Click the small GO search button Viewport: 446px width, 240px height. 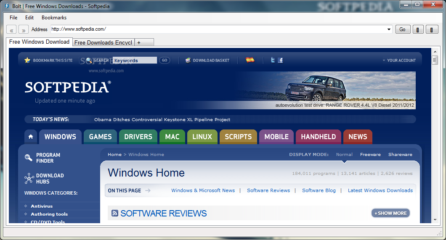pos(165,60)
